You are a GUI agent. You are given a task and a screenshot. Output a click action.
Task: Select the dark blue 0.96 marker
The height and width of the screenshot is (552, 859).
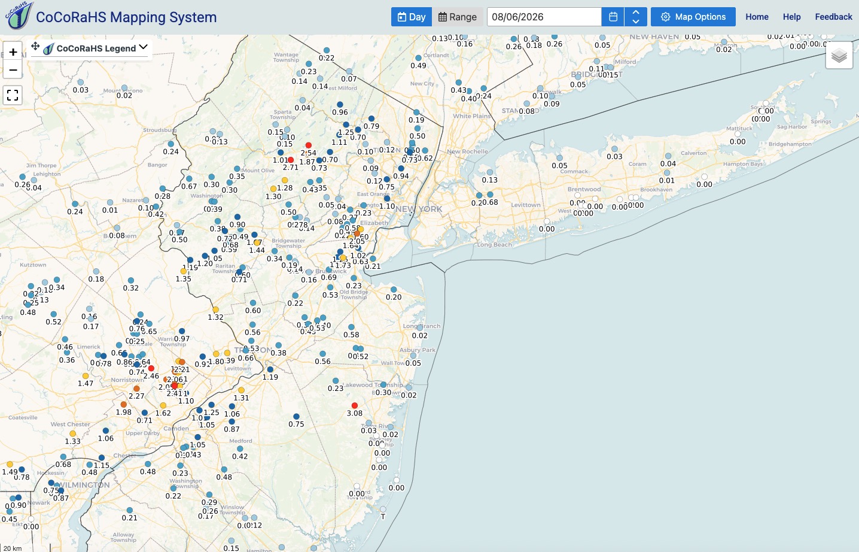(340, 105)
